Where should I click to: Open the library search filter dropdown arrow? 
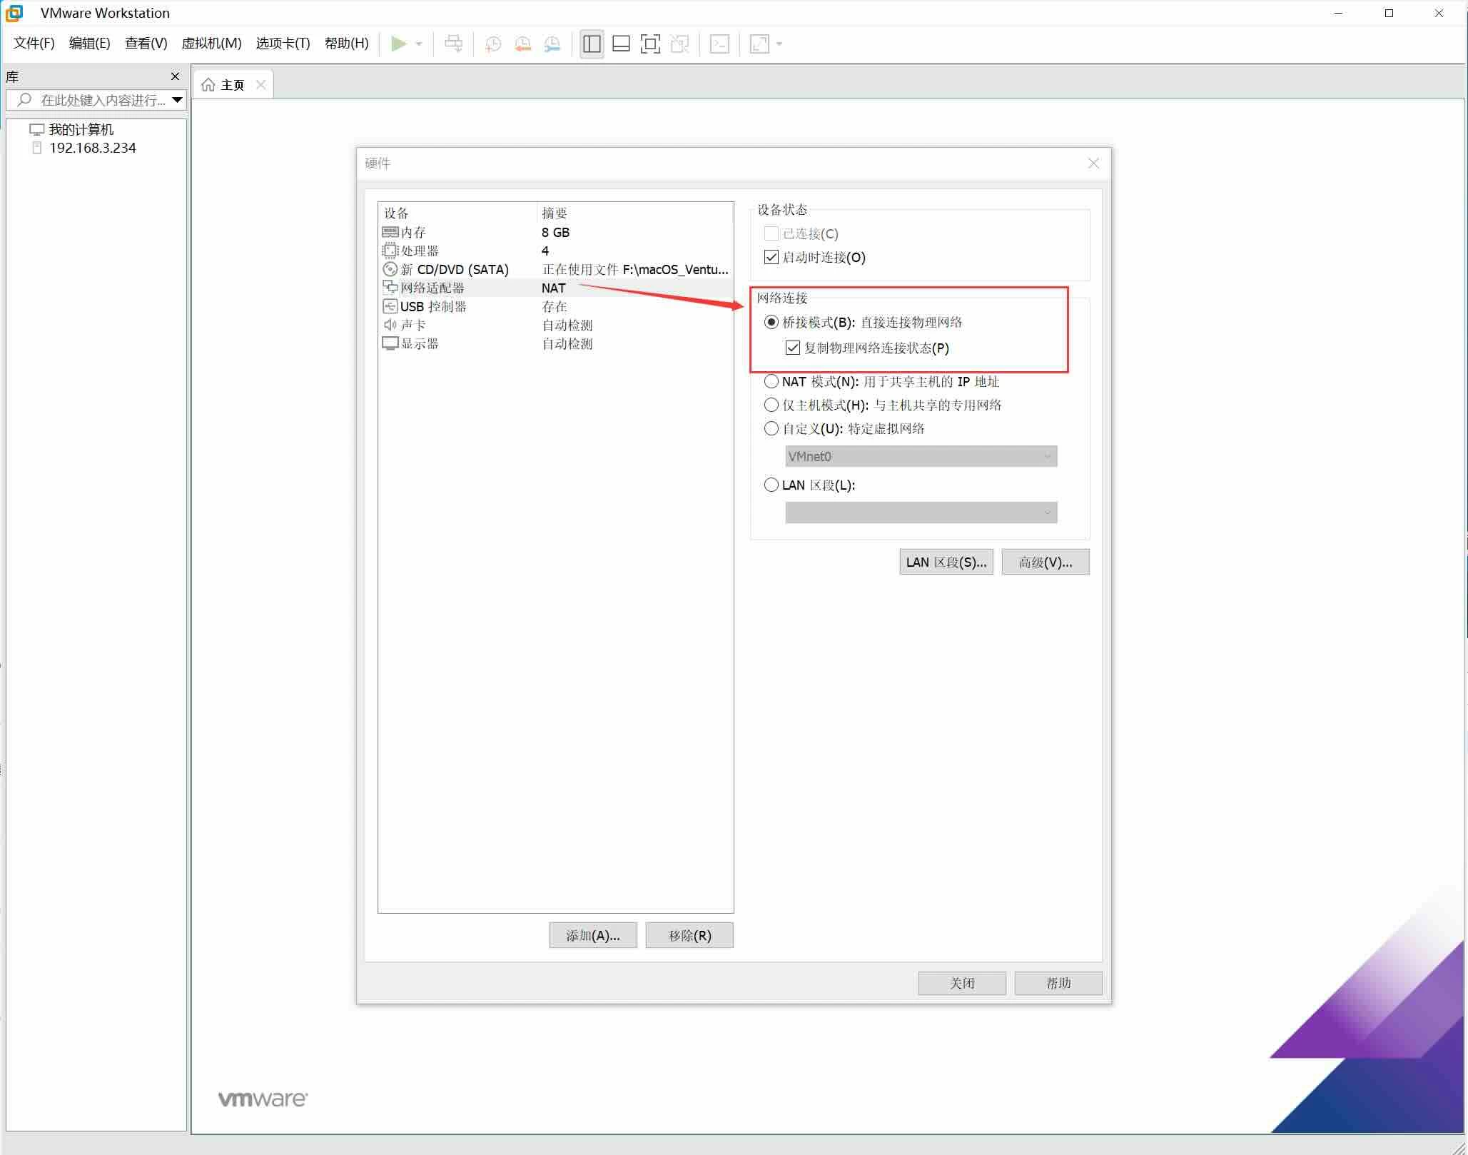178,100
